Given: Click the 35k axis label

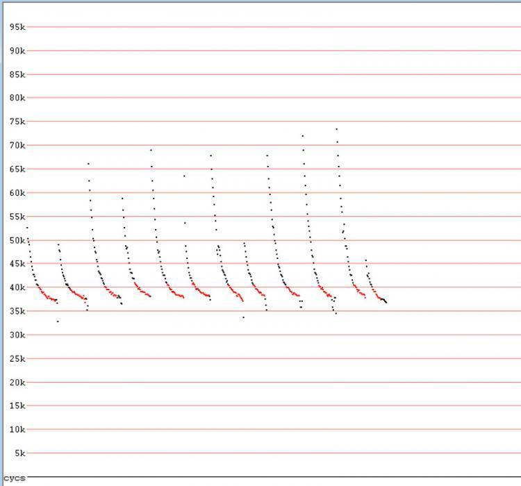Looking at the screenshot, I should click(x=17, y=311).
